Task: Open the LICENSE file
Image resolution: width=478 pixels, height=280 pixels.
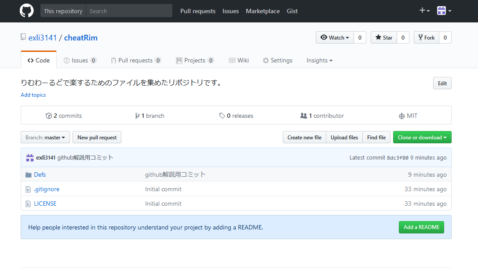Action: pos(45,204)
